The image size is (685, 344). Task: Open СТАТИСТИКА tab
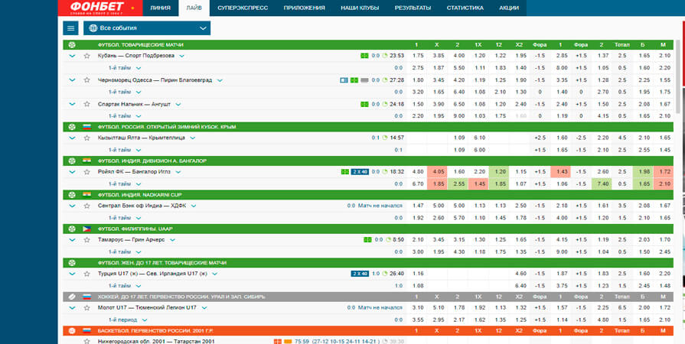[465, 8]
